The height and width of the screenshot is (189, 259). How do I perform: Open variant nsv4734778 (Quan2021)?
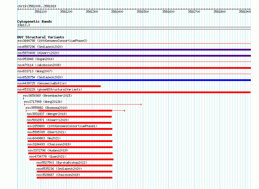click(x=47, y=156)
